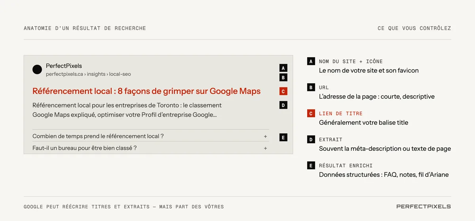Screen dimensions: 475x221
Task: Click the perfectpixels.ca › insights › local-seo breadcrumb URL
Action: point(88,74)
